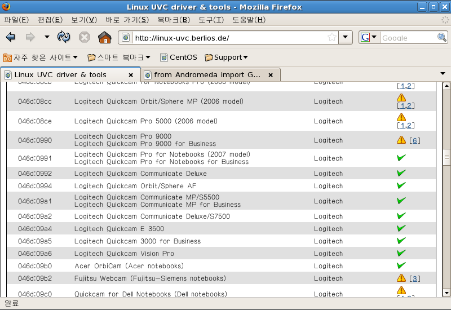The image size is (451, 310).
Task: Reload the current page
Action: 64,37
